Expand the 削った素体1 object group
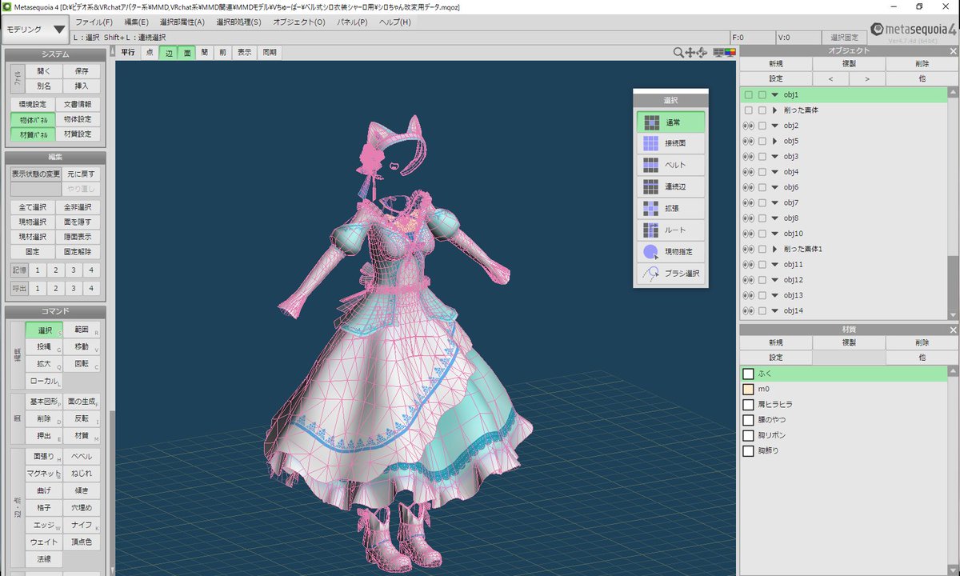This screenshot has width=960, height=576. (x=774, y=249)
